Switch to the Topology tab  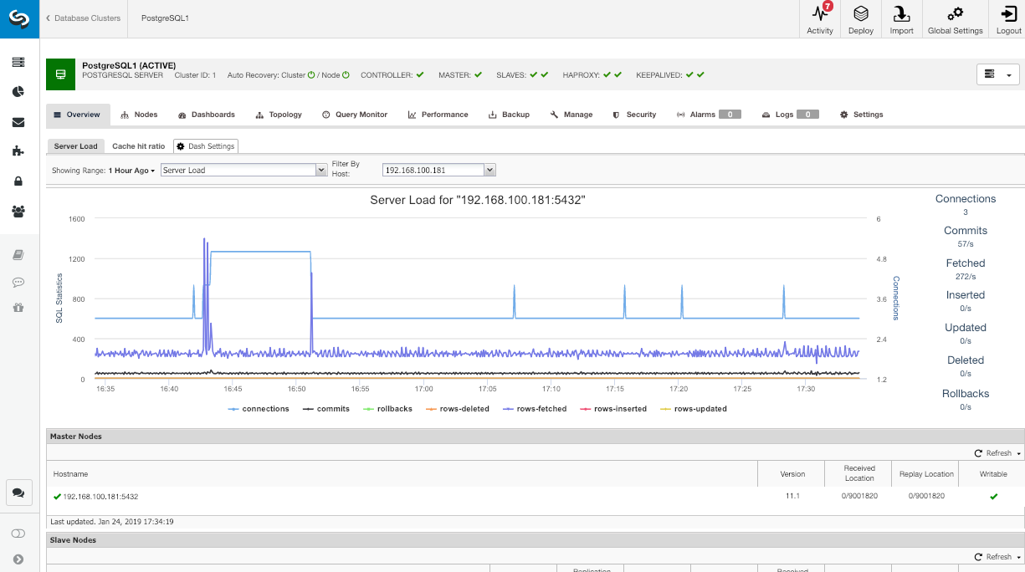pyautogui.click(x=279, y=115)
